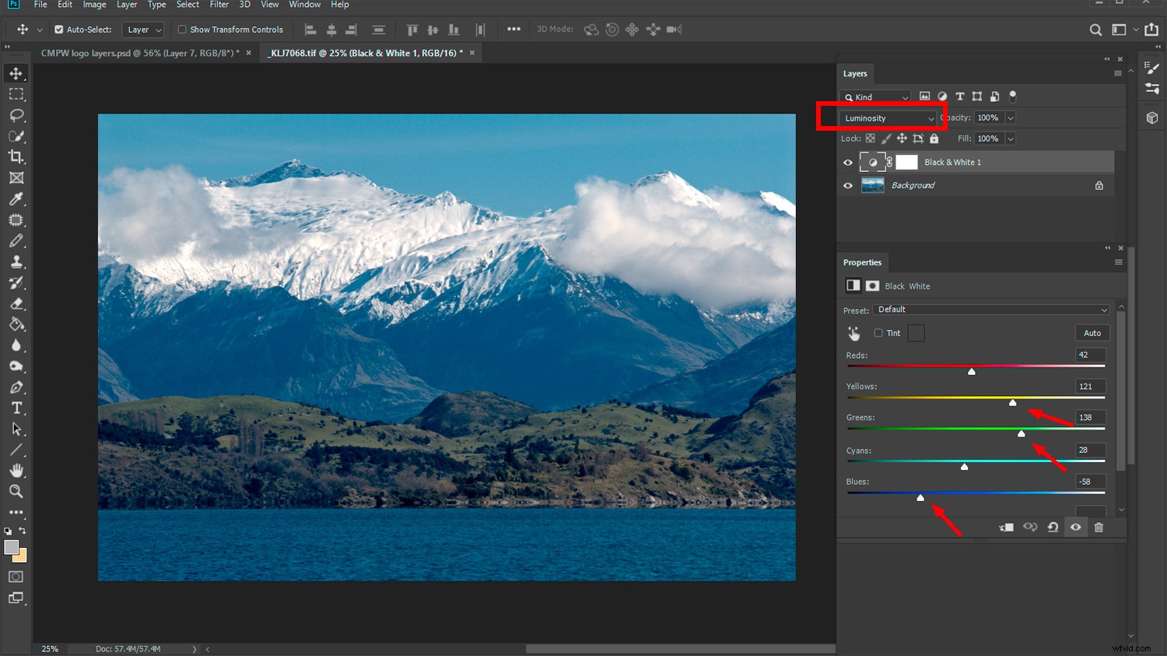1167x656 pixels.
Task: Select the Type tool in the toolbar
Action: coord(16,408)
